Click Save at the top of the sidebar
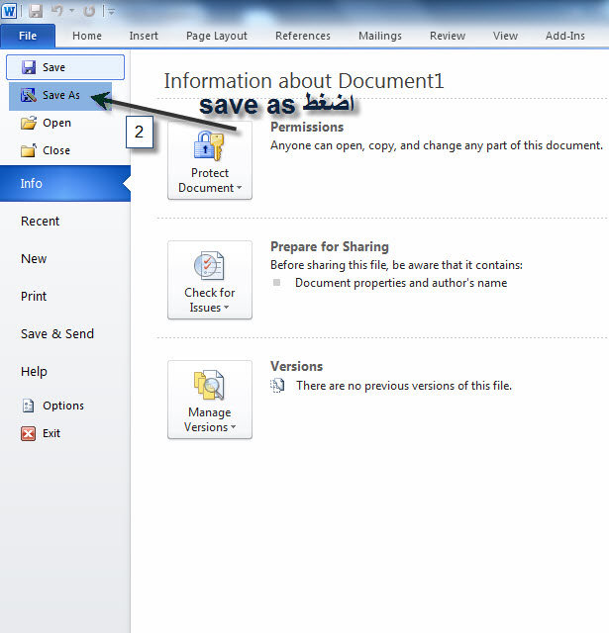Viewport: 609px width, 633px height. point(64,67)
